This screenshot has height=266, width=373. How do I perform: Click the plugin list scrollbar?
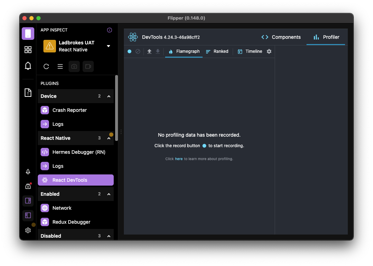tap(117, 108)
